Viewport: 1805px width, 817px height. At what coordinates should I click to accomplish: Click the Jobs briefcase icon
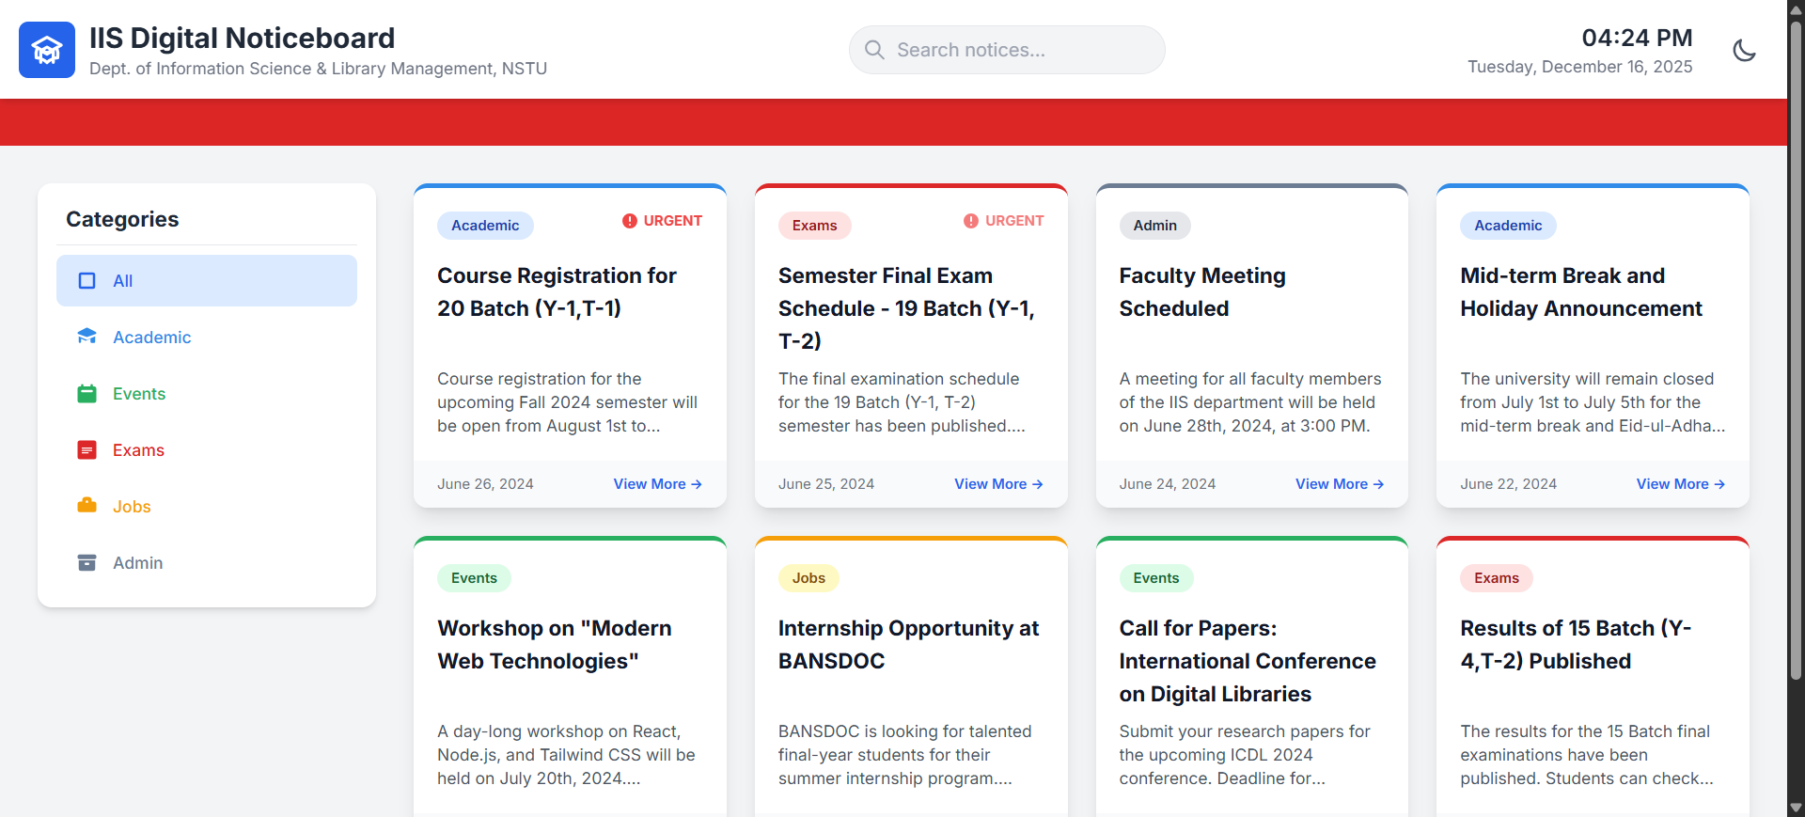pos(86,506)
